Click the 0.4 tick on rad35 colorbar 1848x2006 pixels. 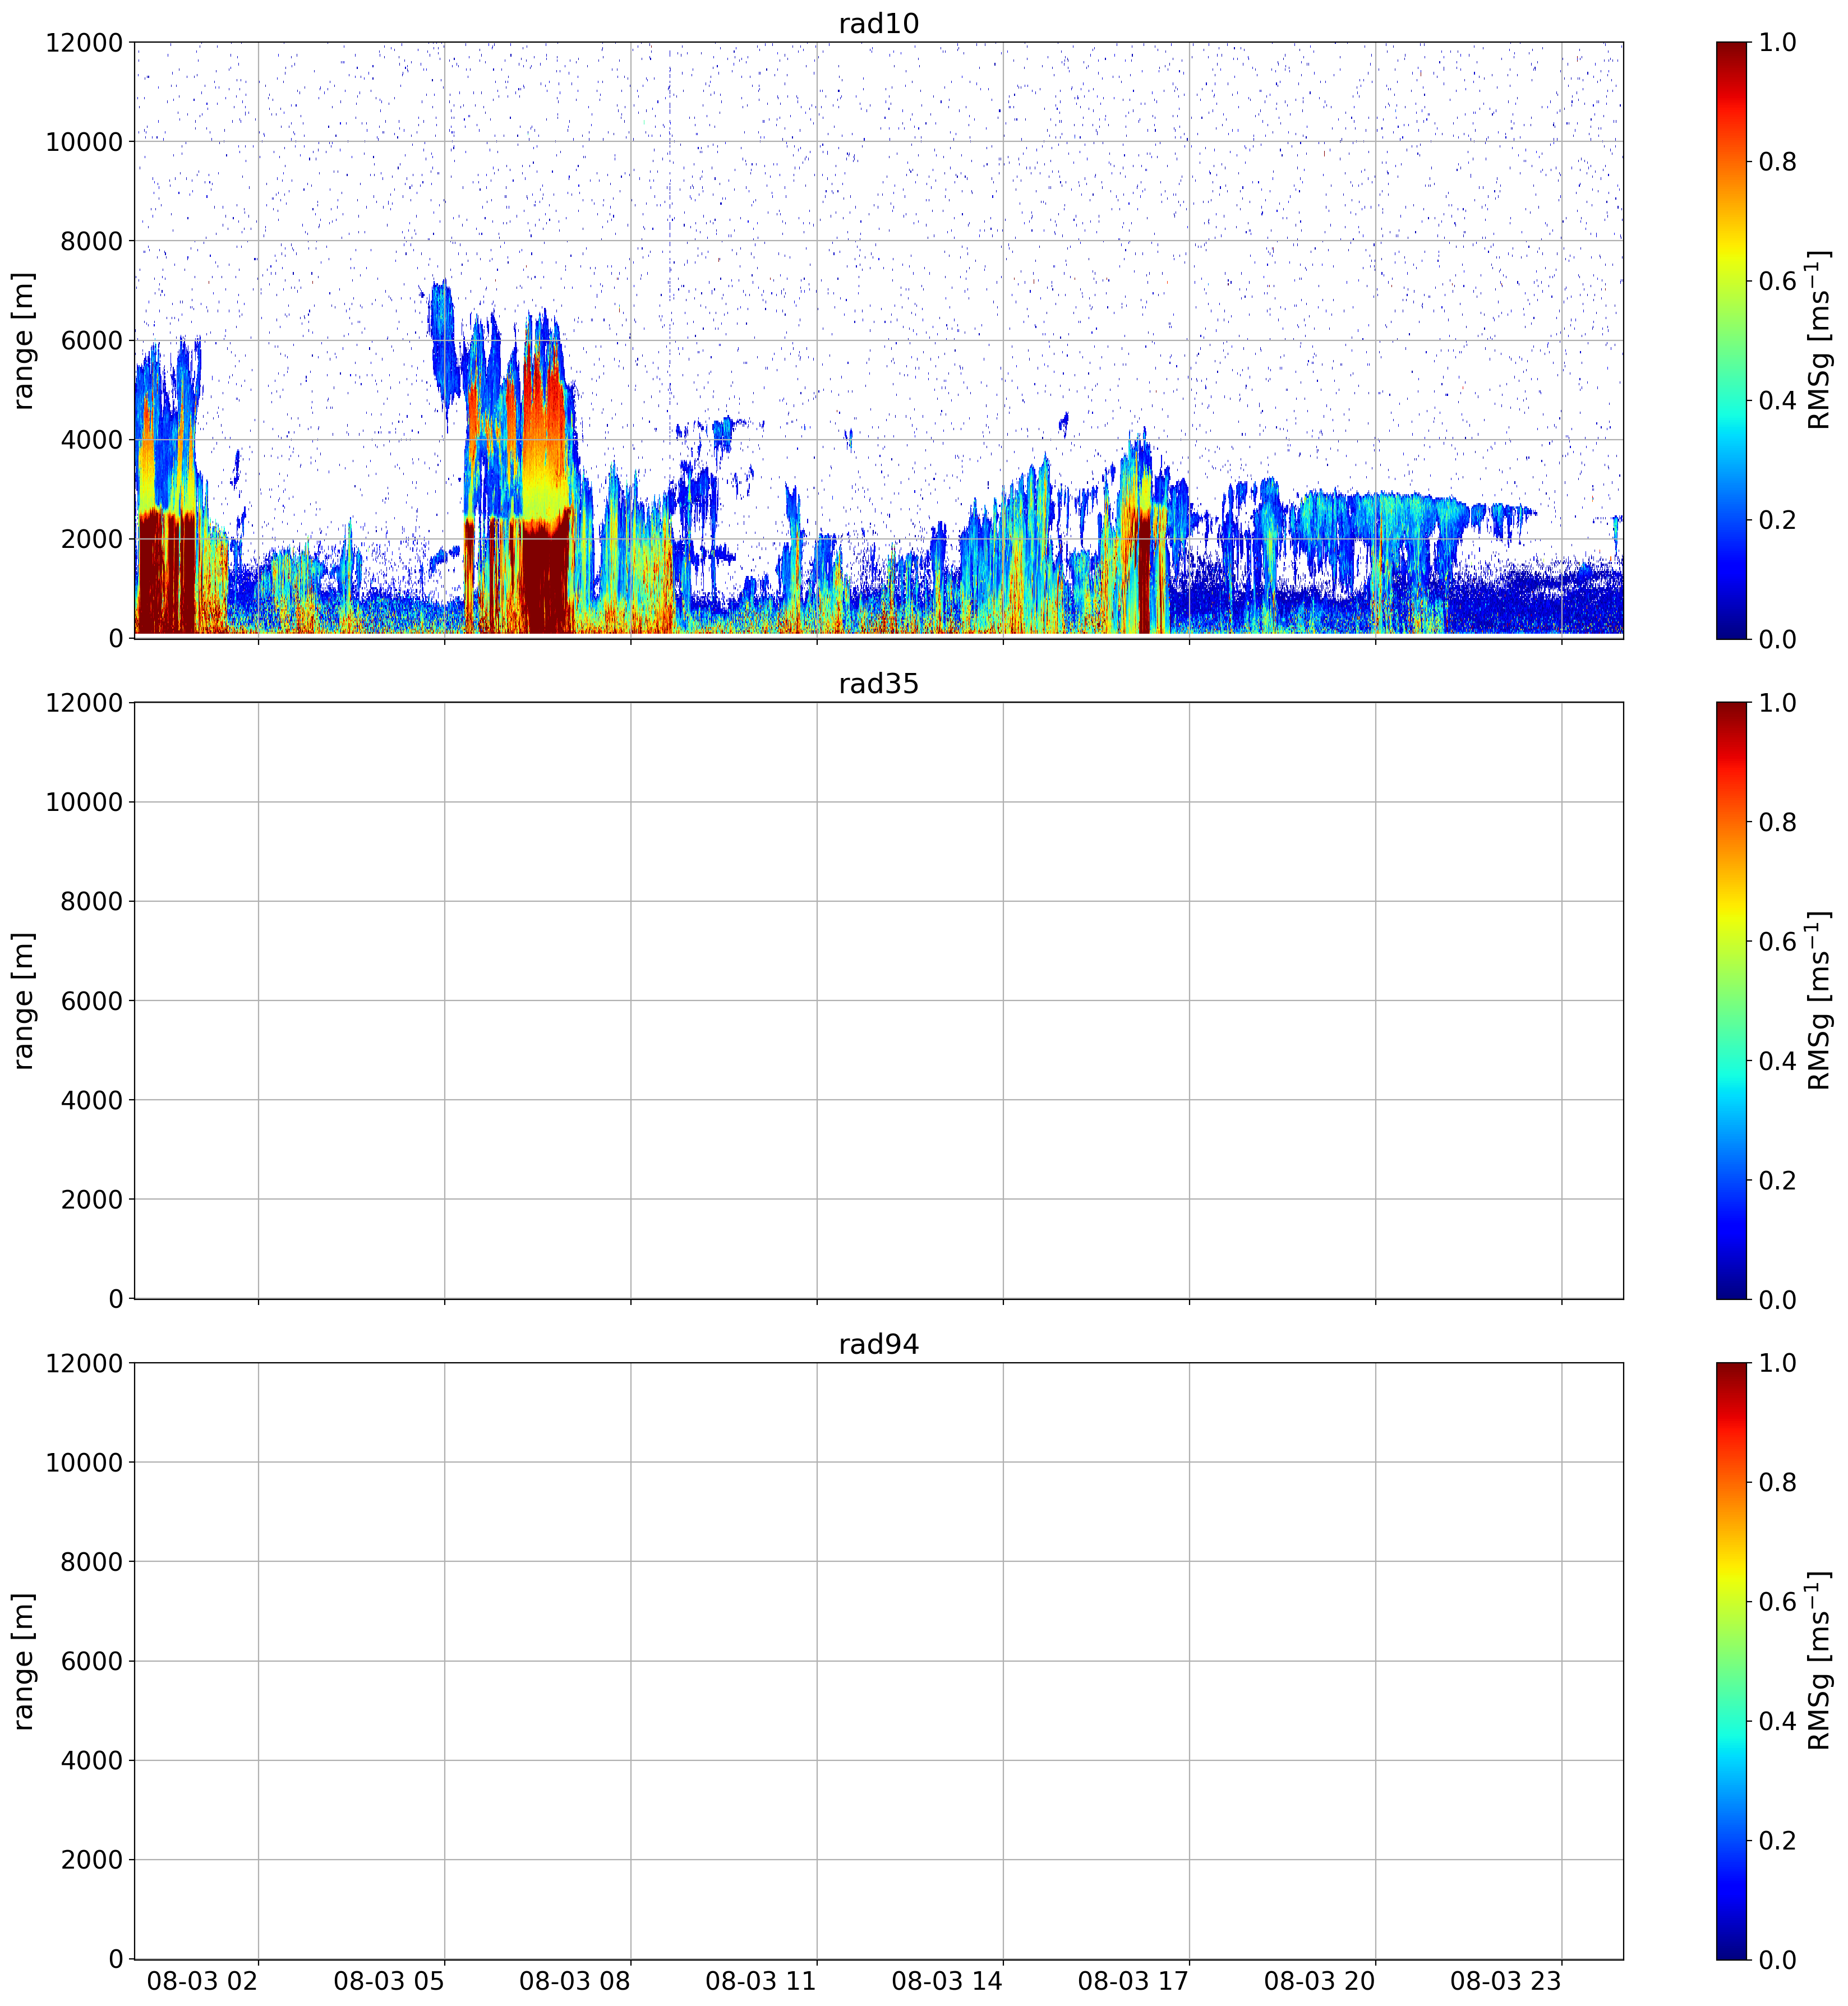(x=1777, y=1060)
